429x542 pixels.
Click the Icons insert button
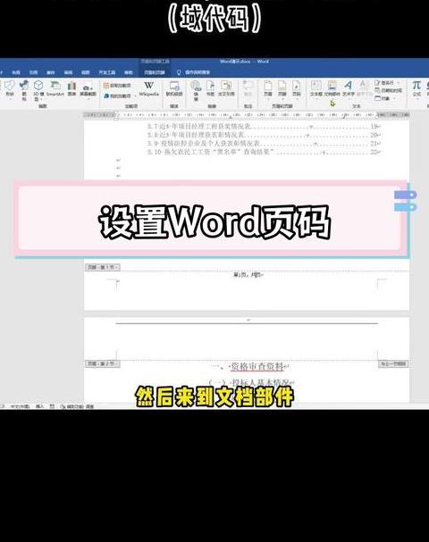(x=24, y=89)
